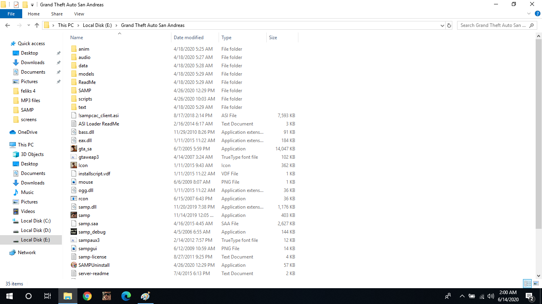Expand the ribbon with the chevron
542x304 pixels.
(529, 13)
